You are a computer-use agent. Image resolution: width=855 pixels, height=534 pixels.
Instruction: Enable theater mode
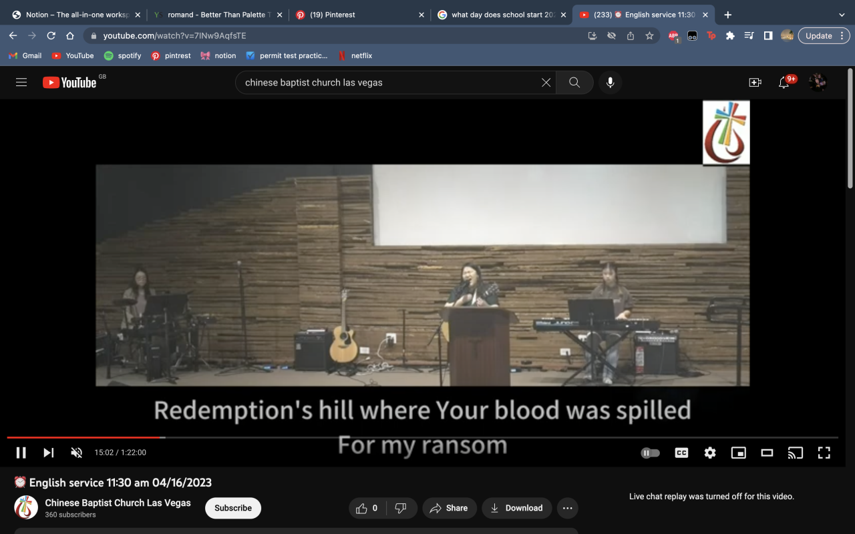pyautogui.click(x=767, y=453)
